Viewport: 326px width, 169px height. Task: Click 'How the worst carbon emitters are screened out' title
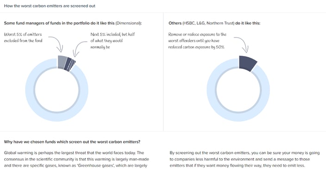[x=50, y=6]
